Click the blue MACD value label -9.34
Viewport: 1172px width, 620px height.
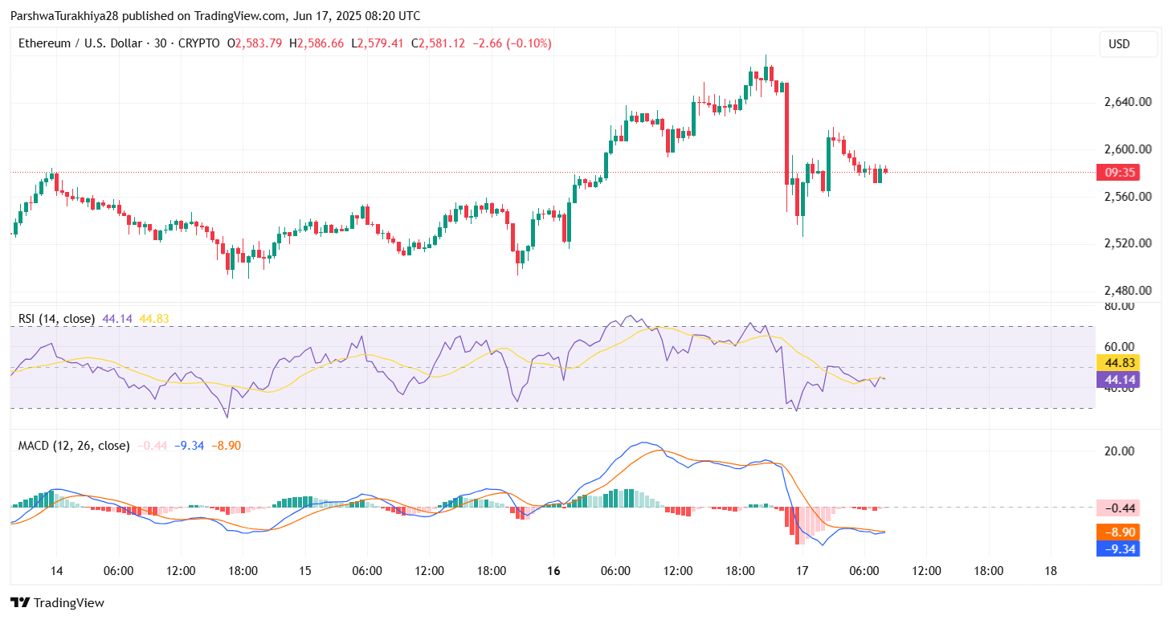(1120, 549)
